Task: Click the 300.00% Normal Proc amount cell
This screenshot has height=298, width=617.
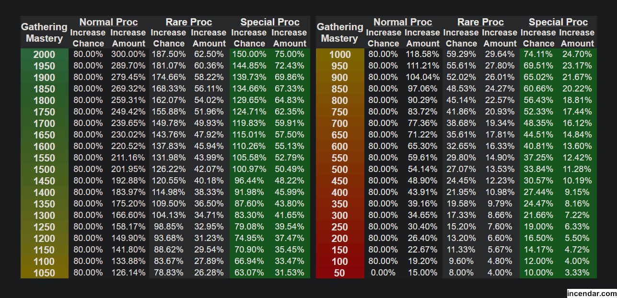Action: coord(128,54)
